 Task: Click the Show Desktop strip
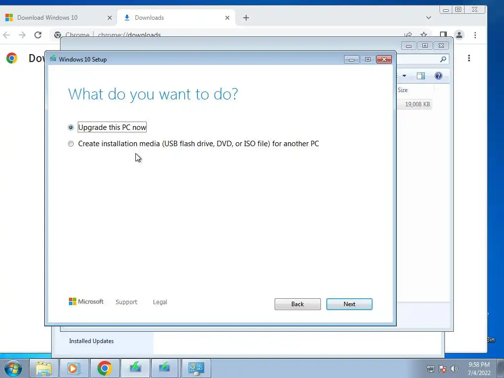coord(501,368)
